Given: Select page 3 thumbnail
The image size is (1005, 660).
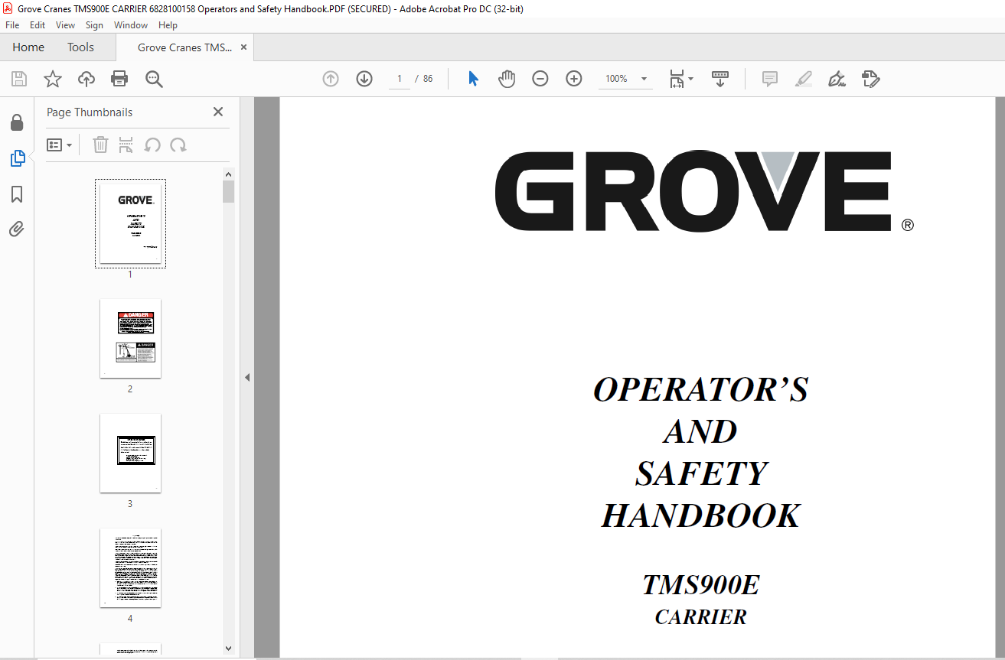Looking at the screenshot, I should (x=130, y=453).
